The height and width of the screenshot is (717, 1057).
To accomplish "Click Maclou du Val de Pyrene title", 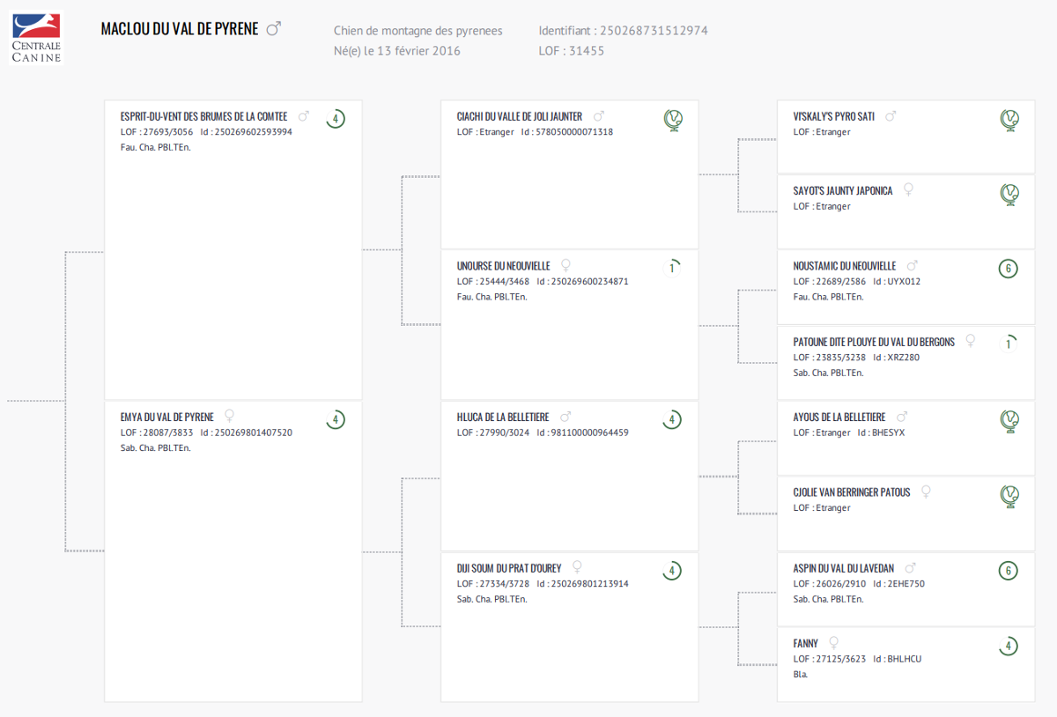I will [180, 29].
